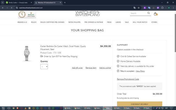
Task: Switch to Verify Codes — SimplyCodes tab
Action: pyautogui.click(x=18, y=2)
